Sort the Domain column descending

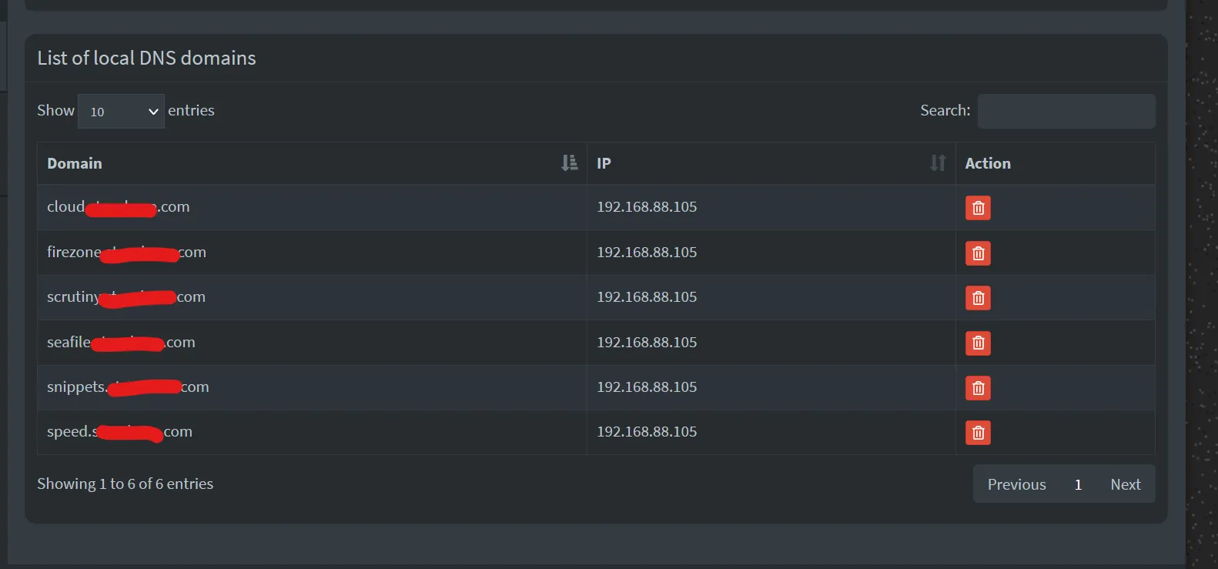pos(569,162)
